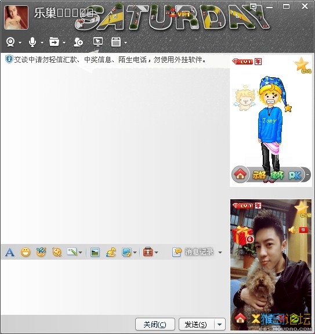The width and height of the screenshot is (315, 334).
Task: Create a discussion group with the add-person icon
Action: point(78,42)
